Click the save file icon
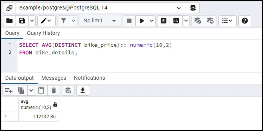 point(22,21)
